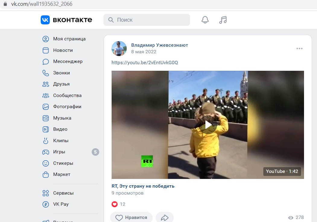Click the eye views icon
317x222 pixels.
pyautogui.click(x=291, y=217)
